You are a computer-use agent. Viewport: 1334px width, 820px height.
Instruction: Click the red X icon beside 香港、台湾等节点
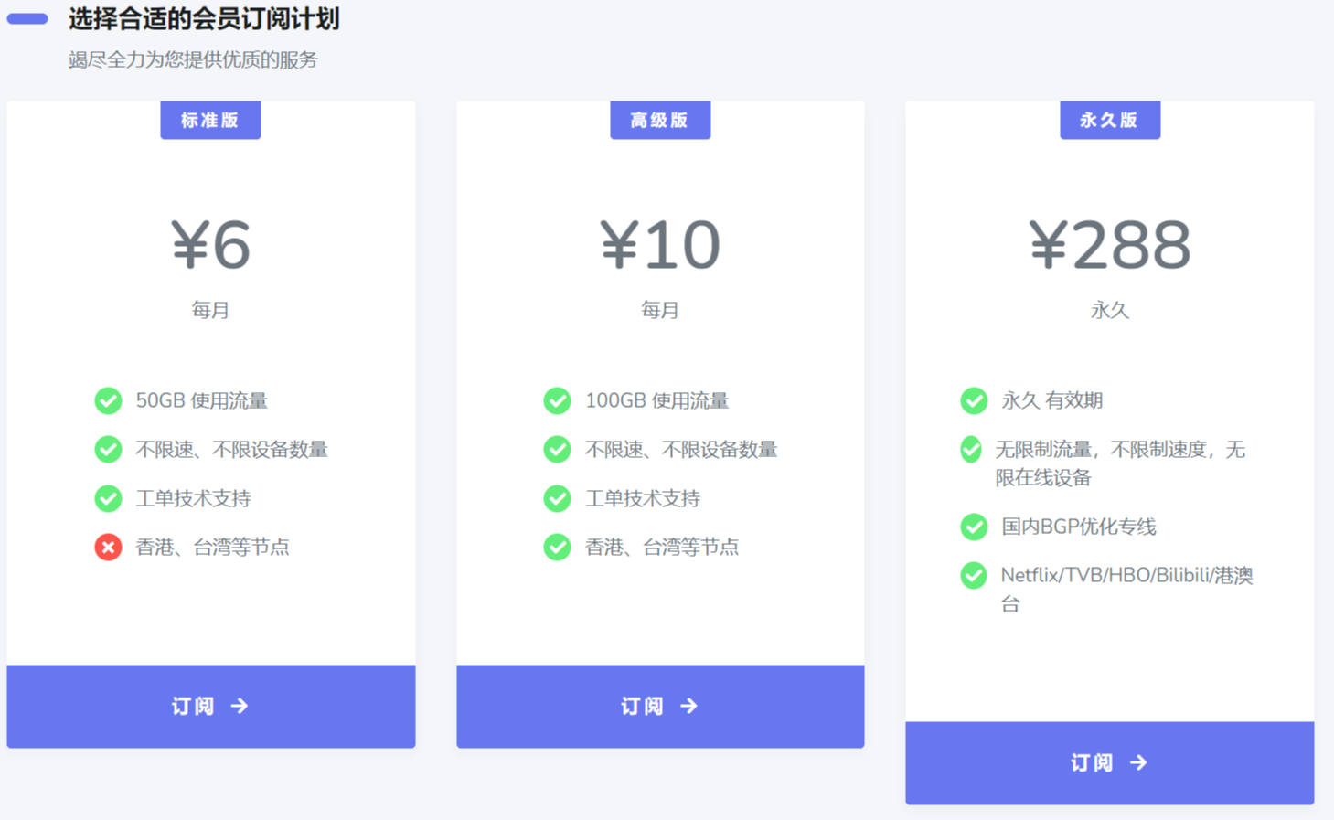click(108, 547)
